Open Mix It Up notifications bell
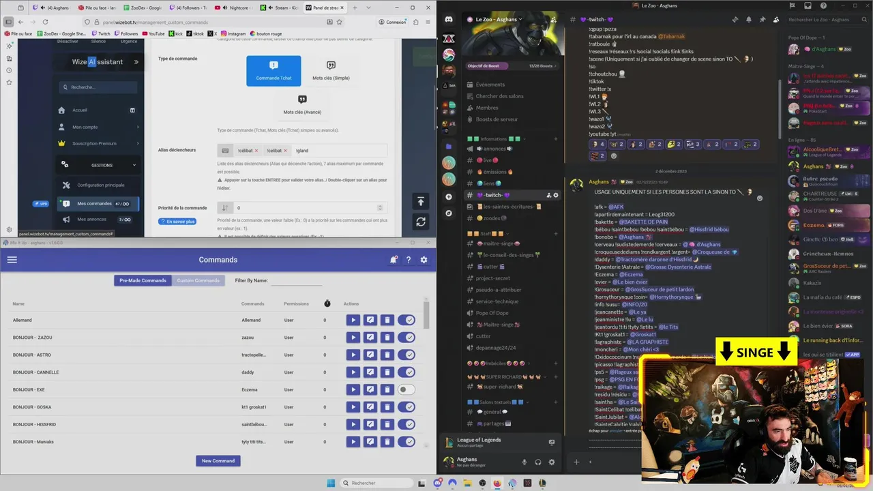The height and width of the screenshot is (491, 873). click(x=394, y=260)
